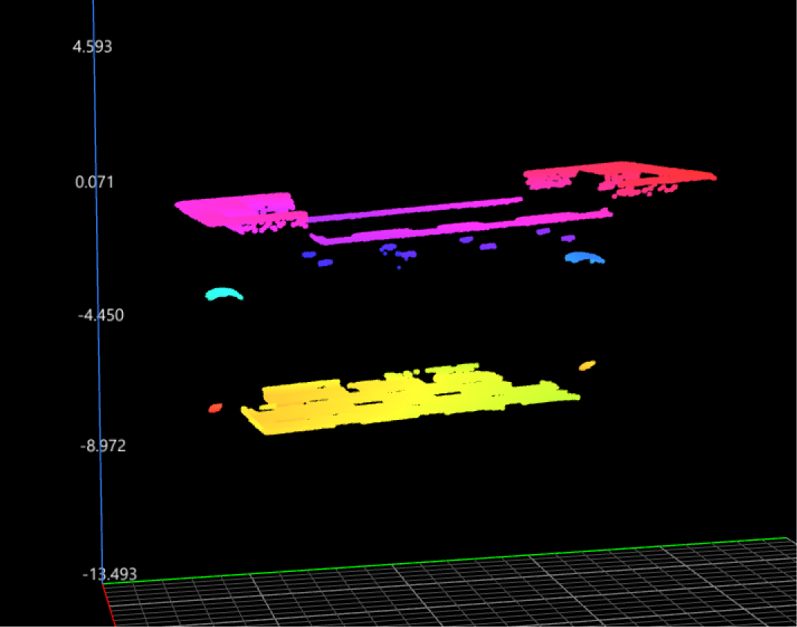This screenshot has width=797, height=627.
Task: Select the light blue arc point cluster
Action: tap(583, 258)
